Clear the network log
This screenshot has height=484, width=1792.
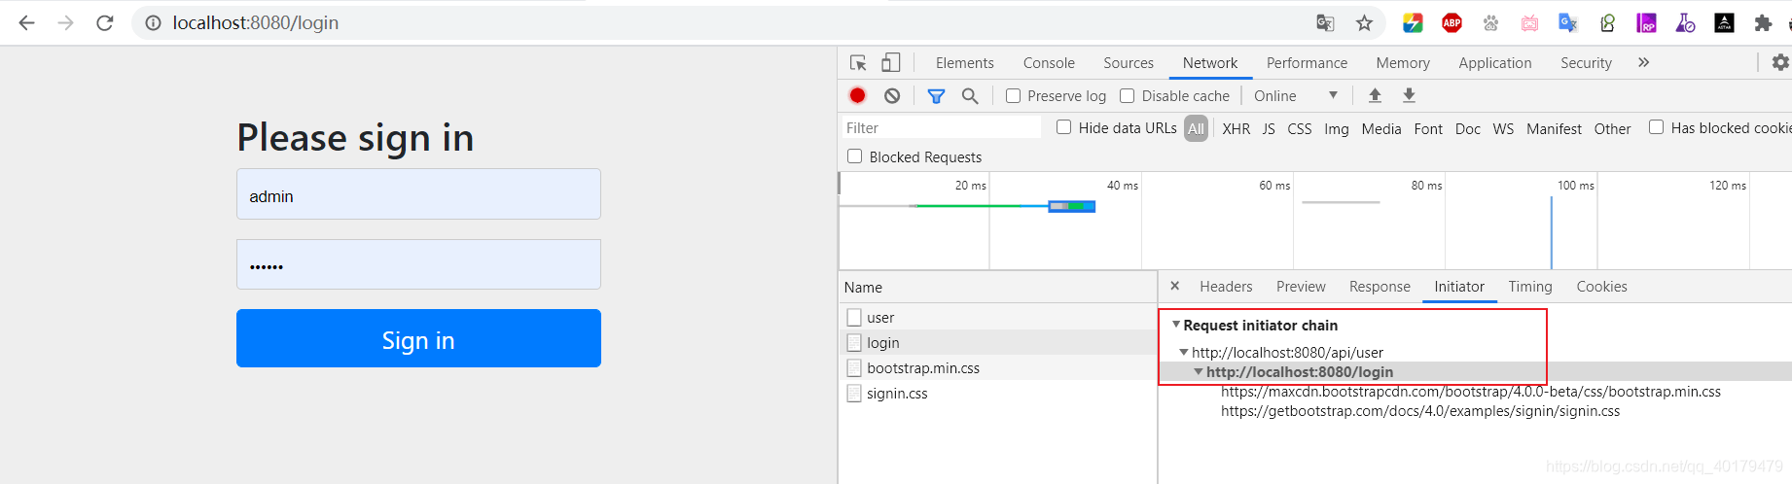click(x=892, y=95)
